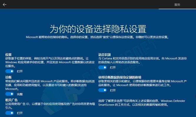This screenshot has height=117, width=196.
Task: Select the 服务 tab at top
Action: [x=177, y=5]
